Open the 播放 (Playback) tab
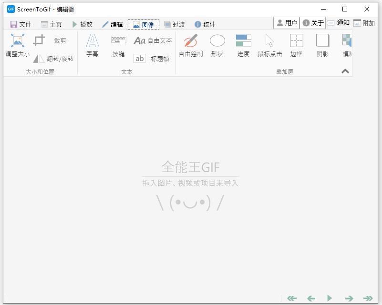Screen dimensions: 382x305 [x=83, y=24]
